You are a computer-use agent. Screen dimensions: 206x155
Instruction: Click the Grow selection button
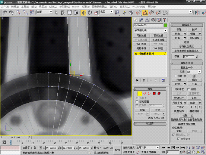click(158, 110)
